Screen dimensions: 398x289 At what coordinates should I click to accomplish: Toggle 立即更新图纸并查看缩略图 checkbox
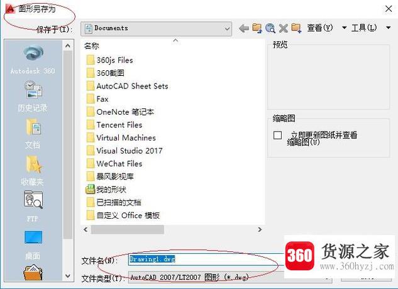coord(277,135)
